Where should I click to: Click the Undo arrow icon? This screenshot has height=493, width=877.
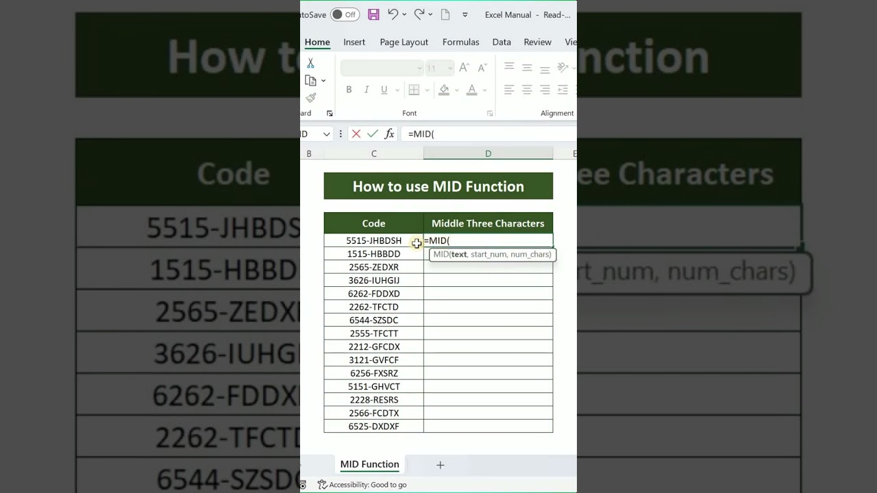pyautogui.click(x=393, y=14)
